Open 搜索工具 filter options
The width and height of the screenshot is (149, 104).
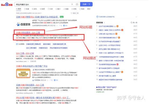tap(74, 13)
